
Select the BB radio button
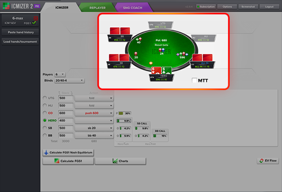45,135
